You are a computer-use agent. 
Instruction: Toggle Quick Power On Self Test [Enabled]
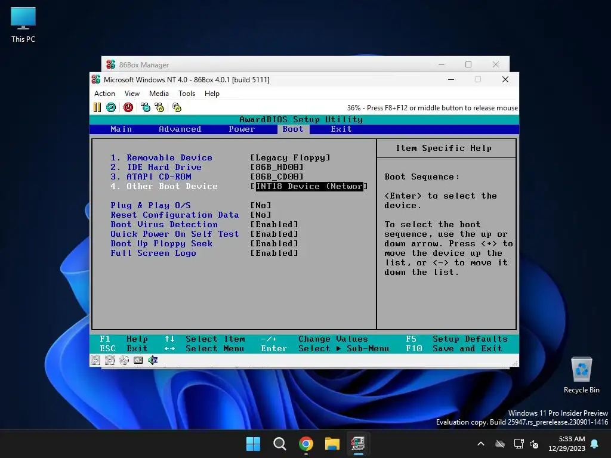point(274,234)
